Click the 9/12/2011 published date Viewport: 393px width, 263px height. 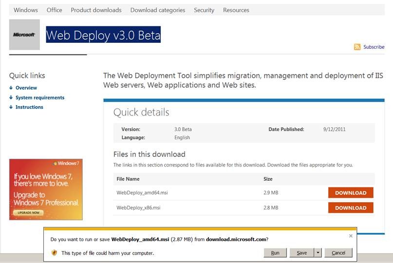pyautogui.click(x=335, y=130)
